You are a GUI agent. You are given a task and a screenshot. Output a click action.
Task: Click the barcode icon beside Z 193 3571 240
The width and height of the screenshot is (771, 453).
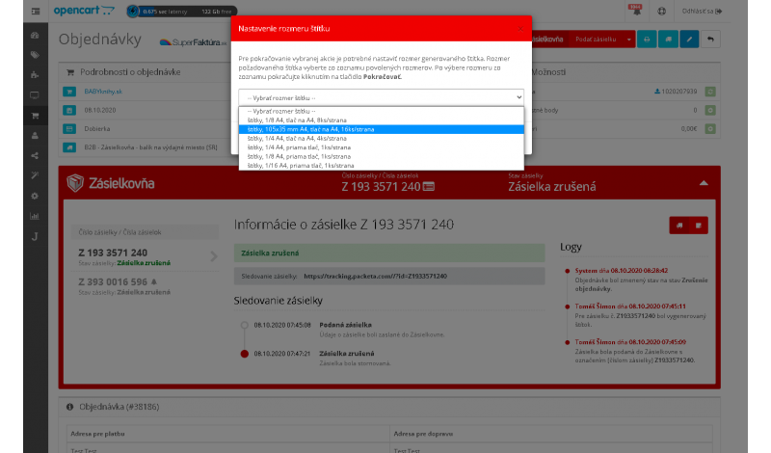tap(429, 187)
